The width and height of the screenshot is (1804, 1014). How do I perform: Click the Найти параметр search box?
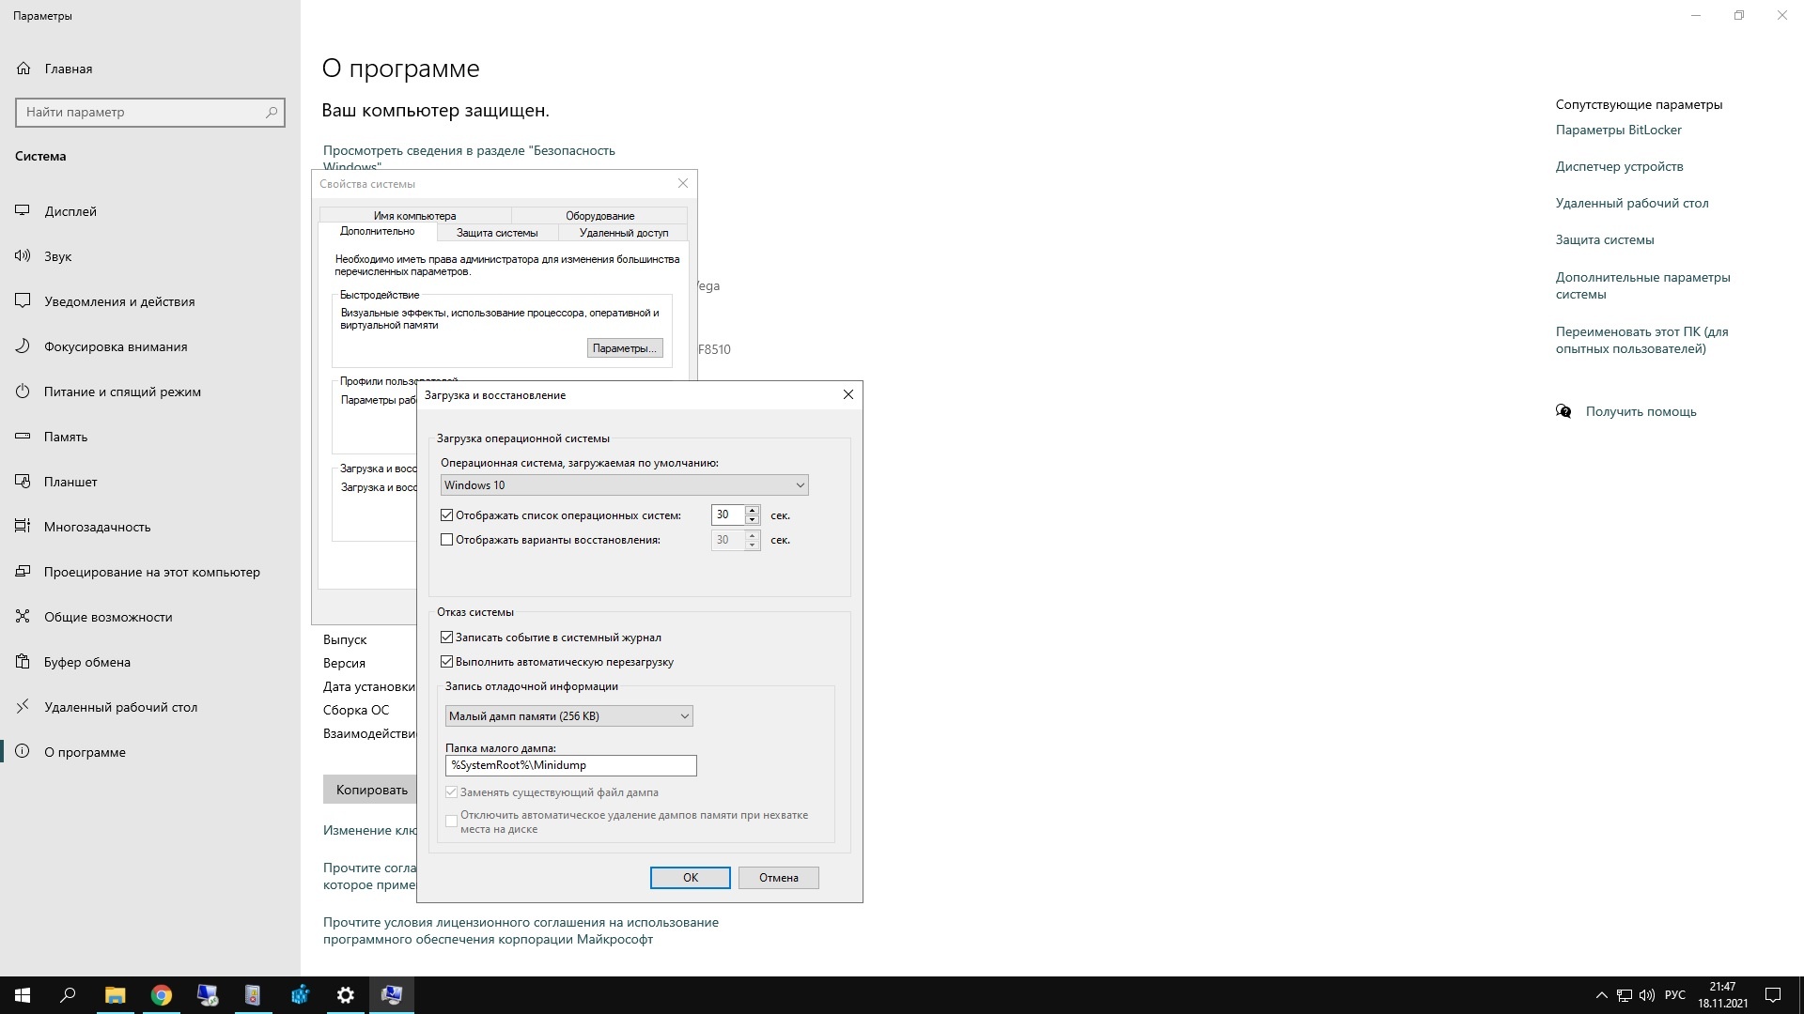[x=141, y=112]
